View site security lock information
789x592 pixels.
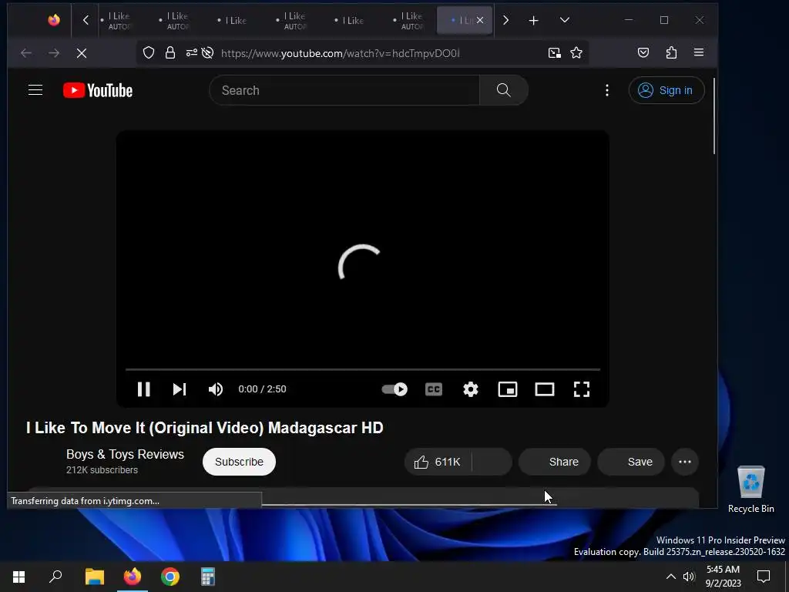click(170, 53)
